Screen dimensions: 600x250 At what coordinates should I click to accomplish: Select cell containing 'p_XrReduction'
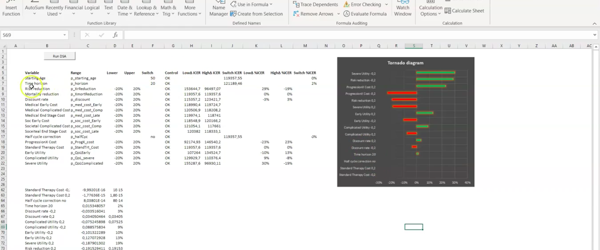point(87,89)
